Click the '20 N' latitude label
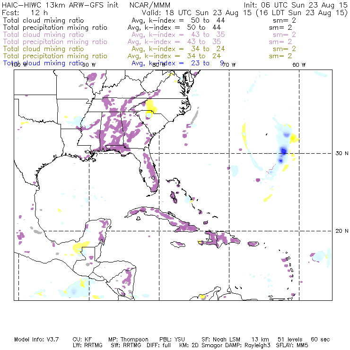The height and width of the screenshot is (350, 350). click(x=342, y=231)
